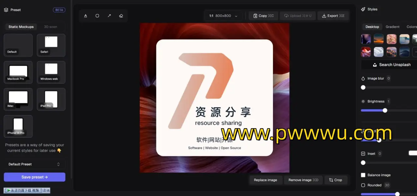Viewport: 417px width, 196px height.
Task: Click the Replace image button
Action: 266,180
